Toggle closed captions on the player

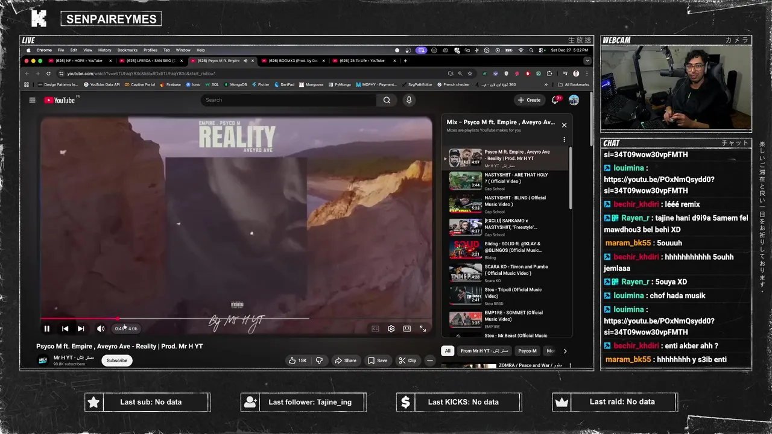click(375, 329)
